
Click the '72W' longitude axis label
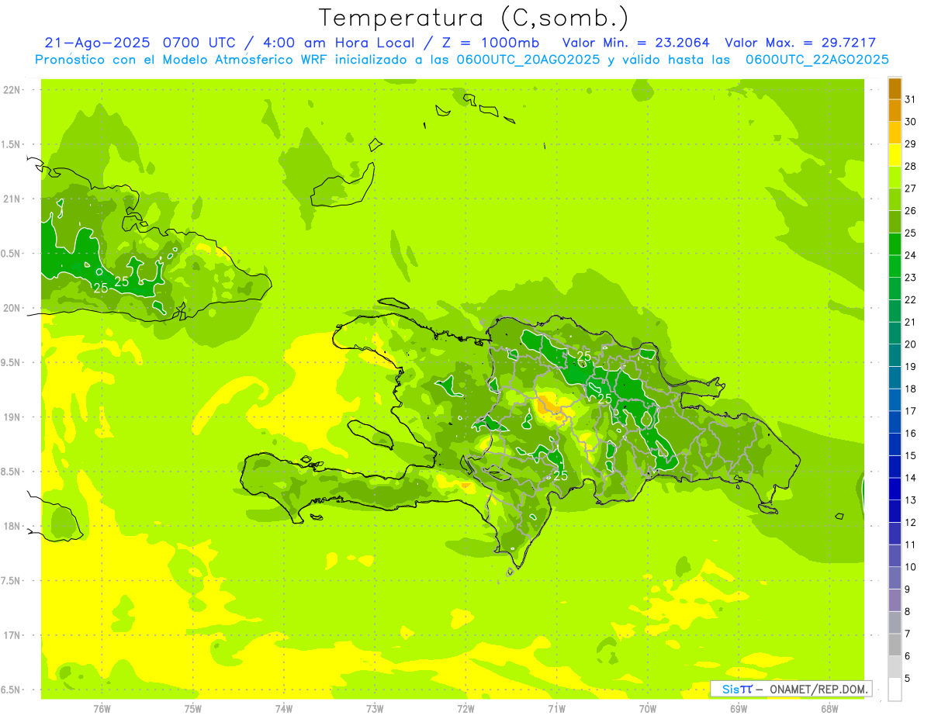tap(465, 709)
